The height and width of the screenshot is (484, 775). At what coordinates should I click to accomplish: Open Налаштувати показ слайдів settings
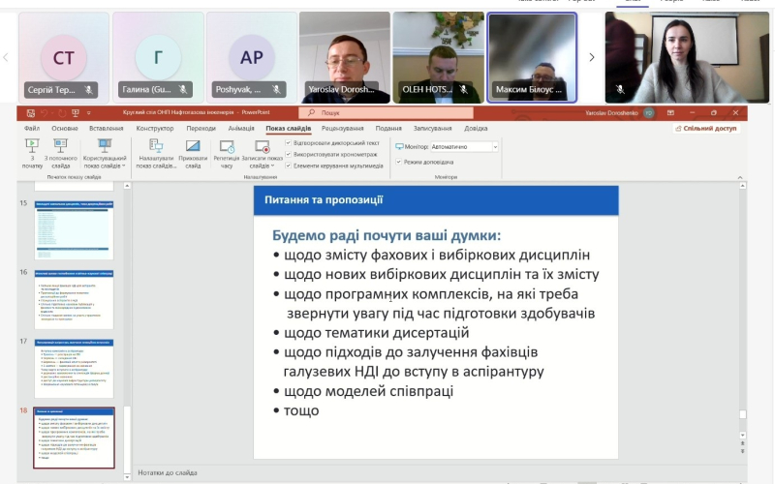click(x=156, y=154)
